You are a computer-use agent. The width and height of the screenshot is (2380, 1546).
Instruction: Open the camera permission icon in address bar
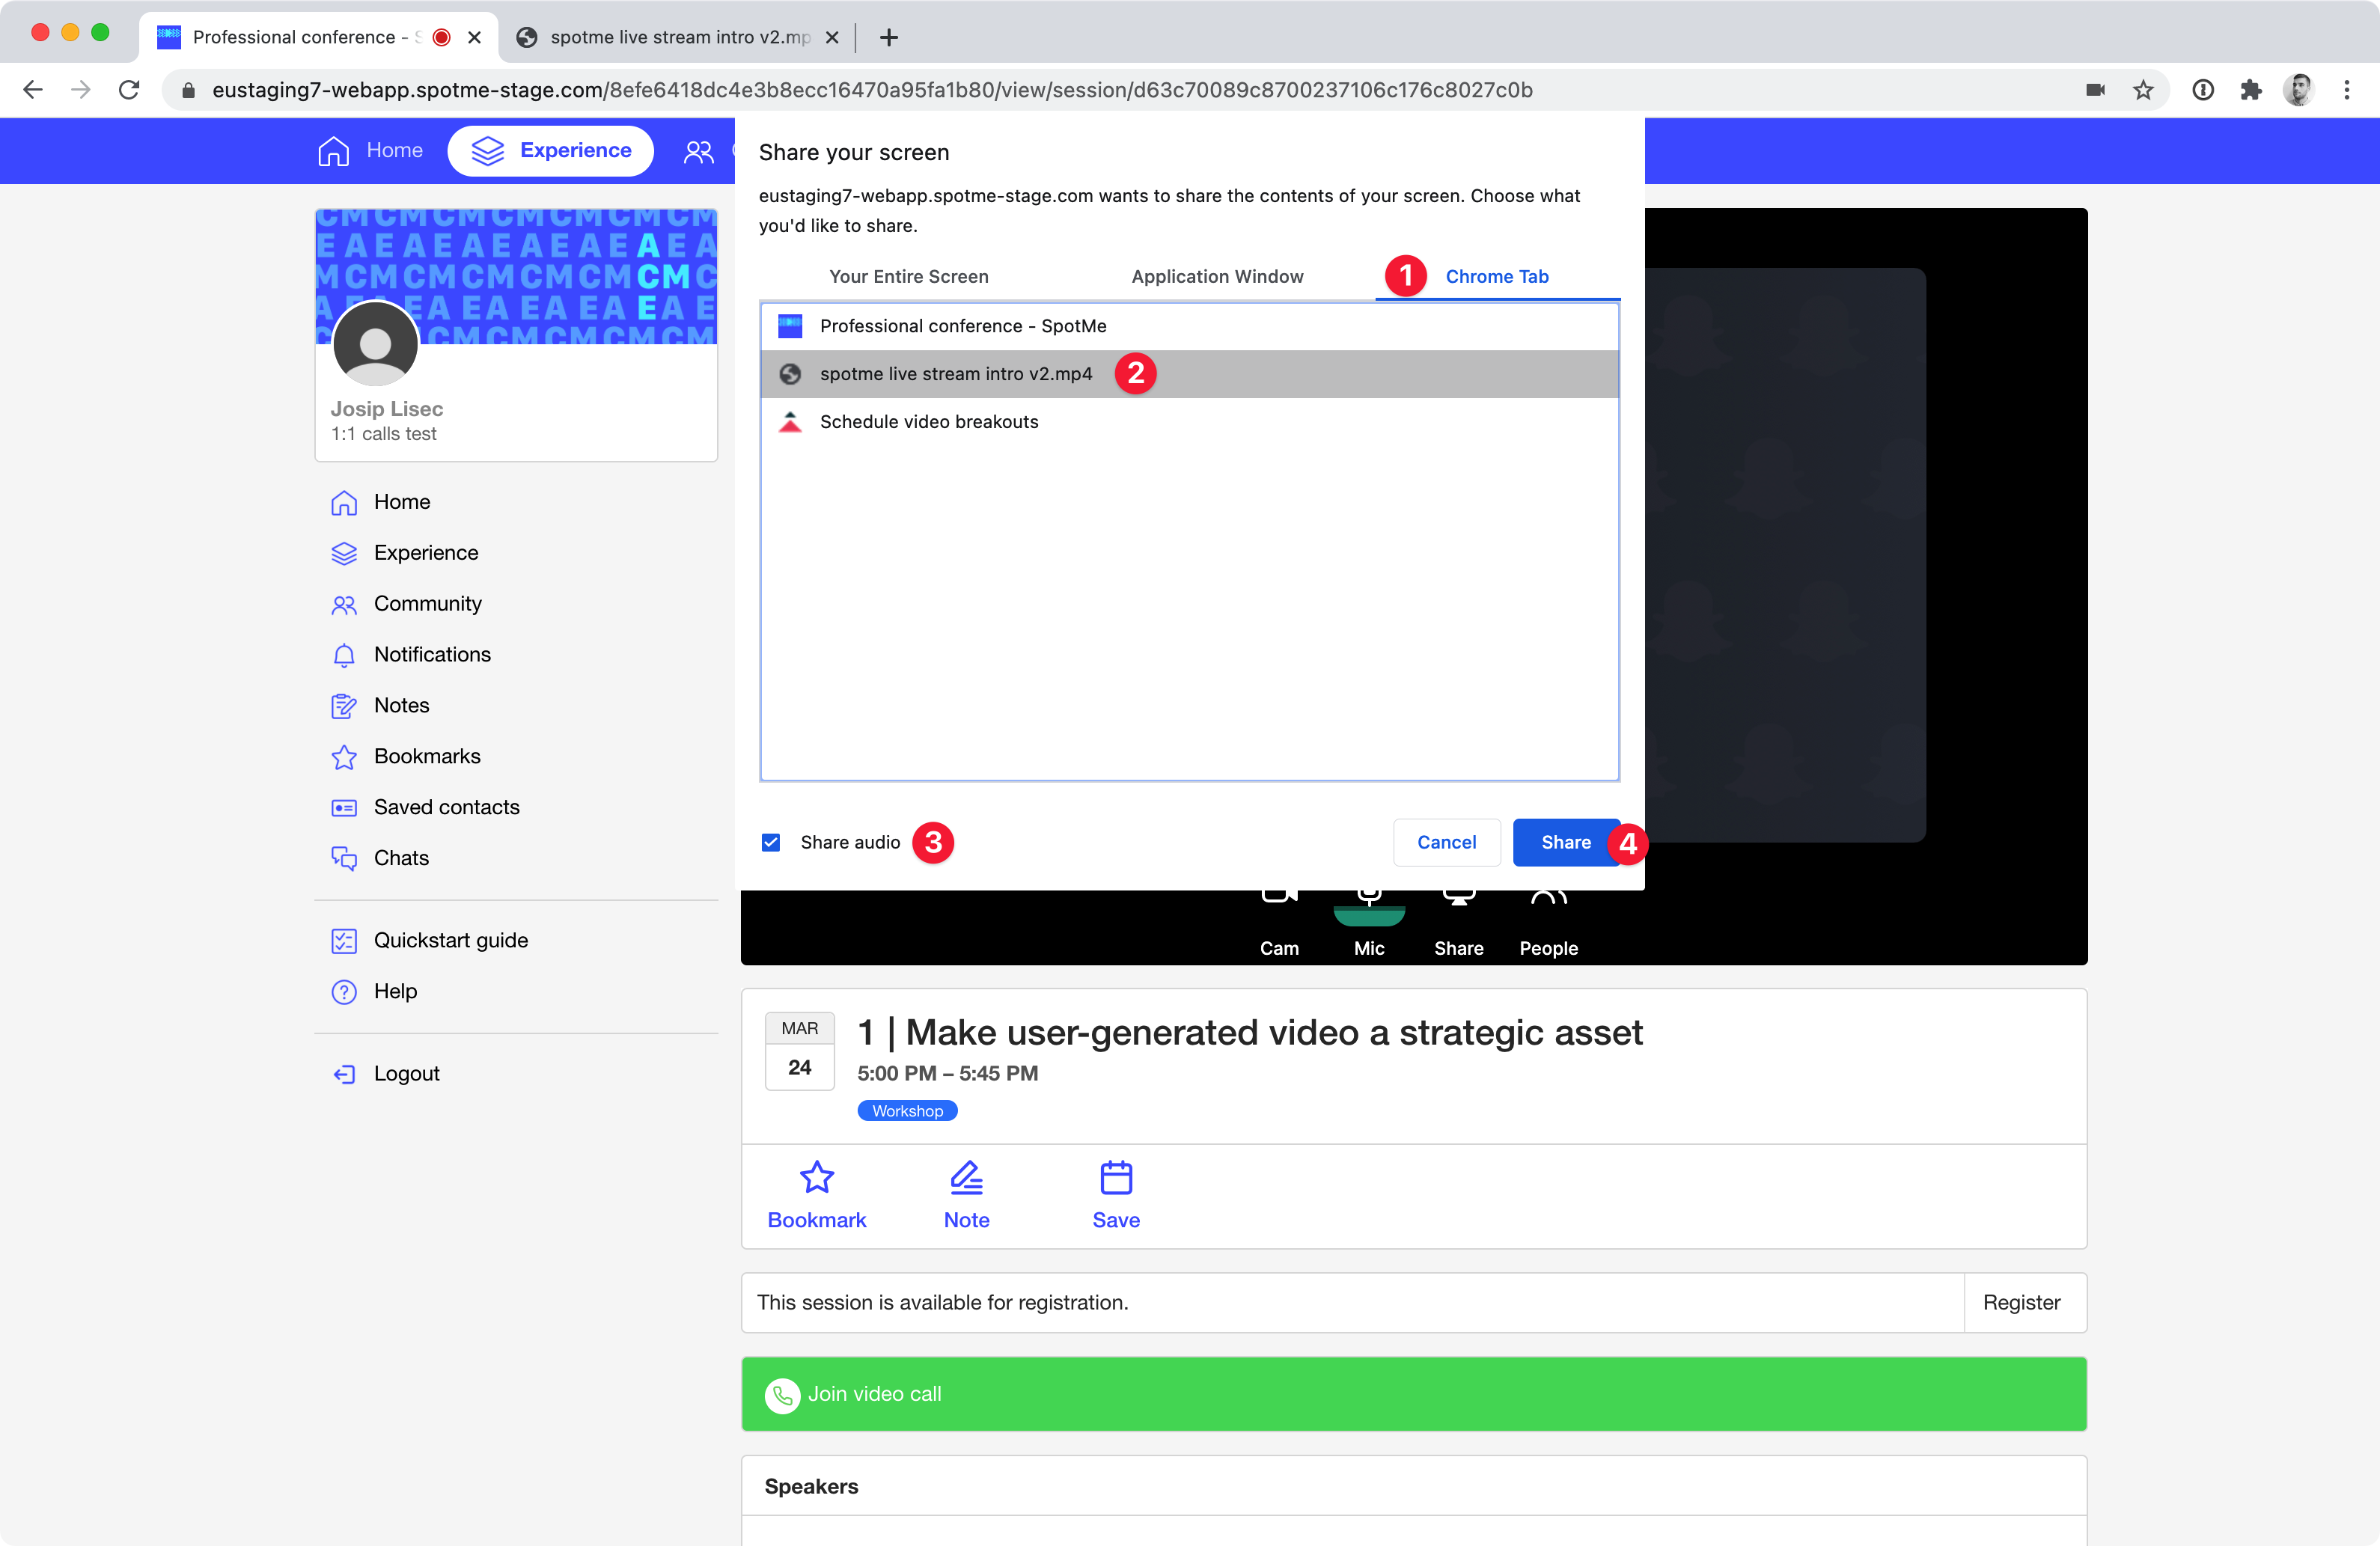(x=2096, y=90)
